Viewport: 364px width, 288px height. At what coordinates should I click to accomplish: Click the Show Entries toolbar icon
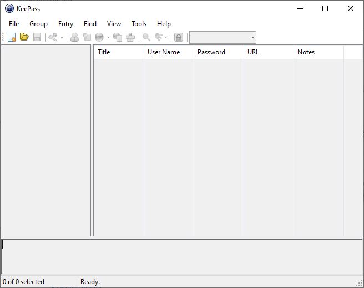pos(159,37)
